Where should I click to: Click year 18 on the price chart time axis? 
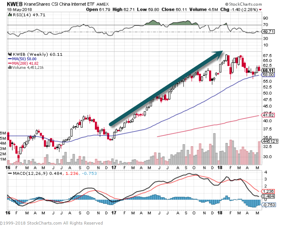click(220, 168)
